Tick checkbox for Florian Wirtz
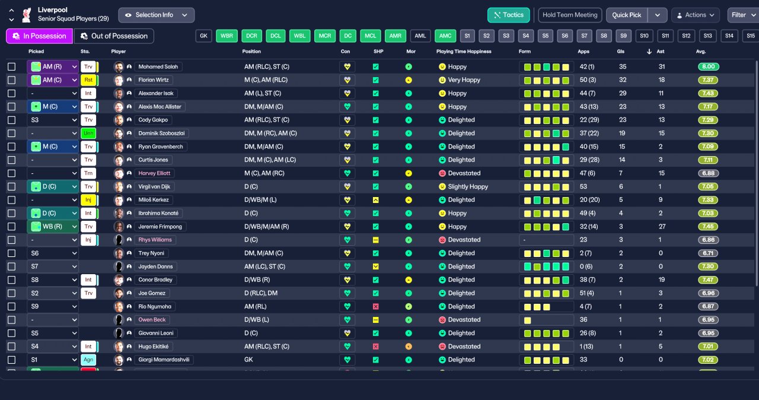The height and width of the screenshot is (400, 759). (x=11, y=80)
